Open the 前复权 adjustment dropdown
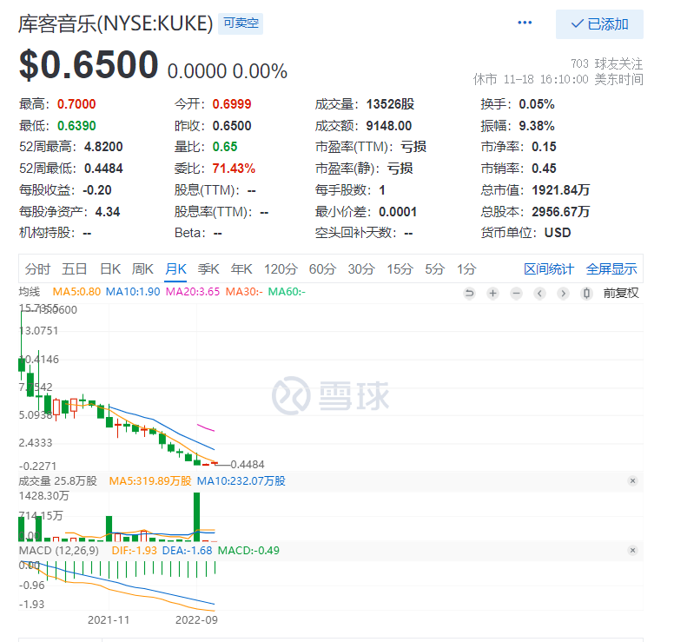This screenshot has width=674, height=642. coord(621,293)
